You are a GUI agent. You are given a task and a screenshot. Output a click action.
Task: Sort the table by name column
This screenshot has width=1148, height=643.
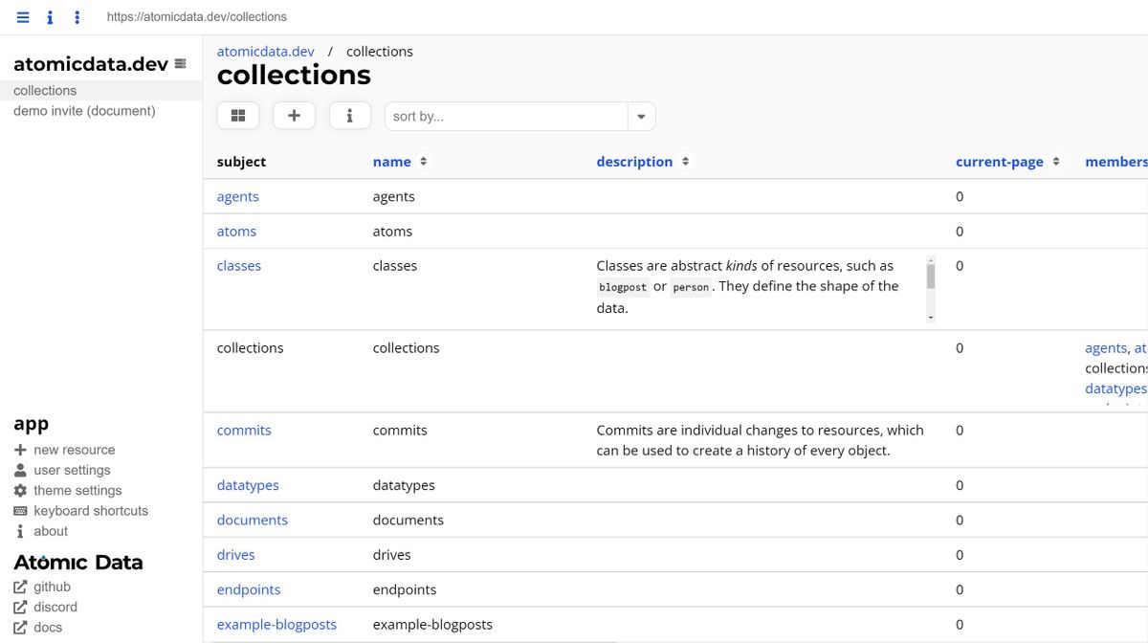[393, 161]
